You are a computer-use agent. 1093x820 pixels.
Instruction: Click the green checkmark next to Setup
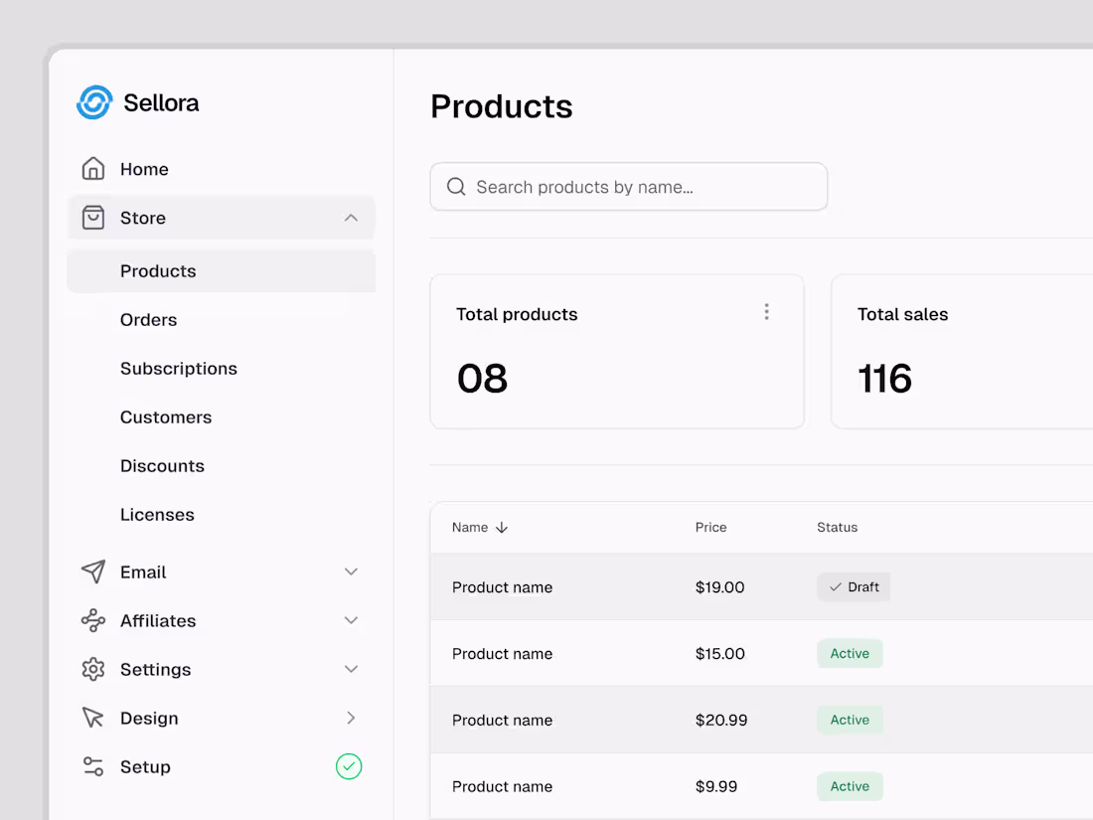point(349,766)
